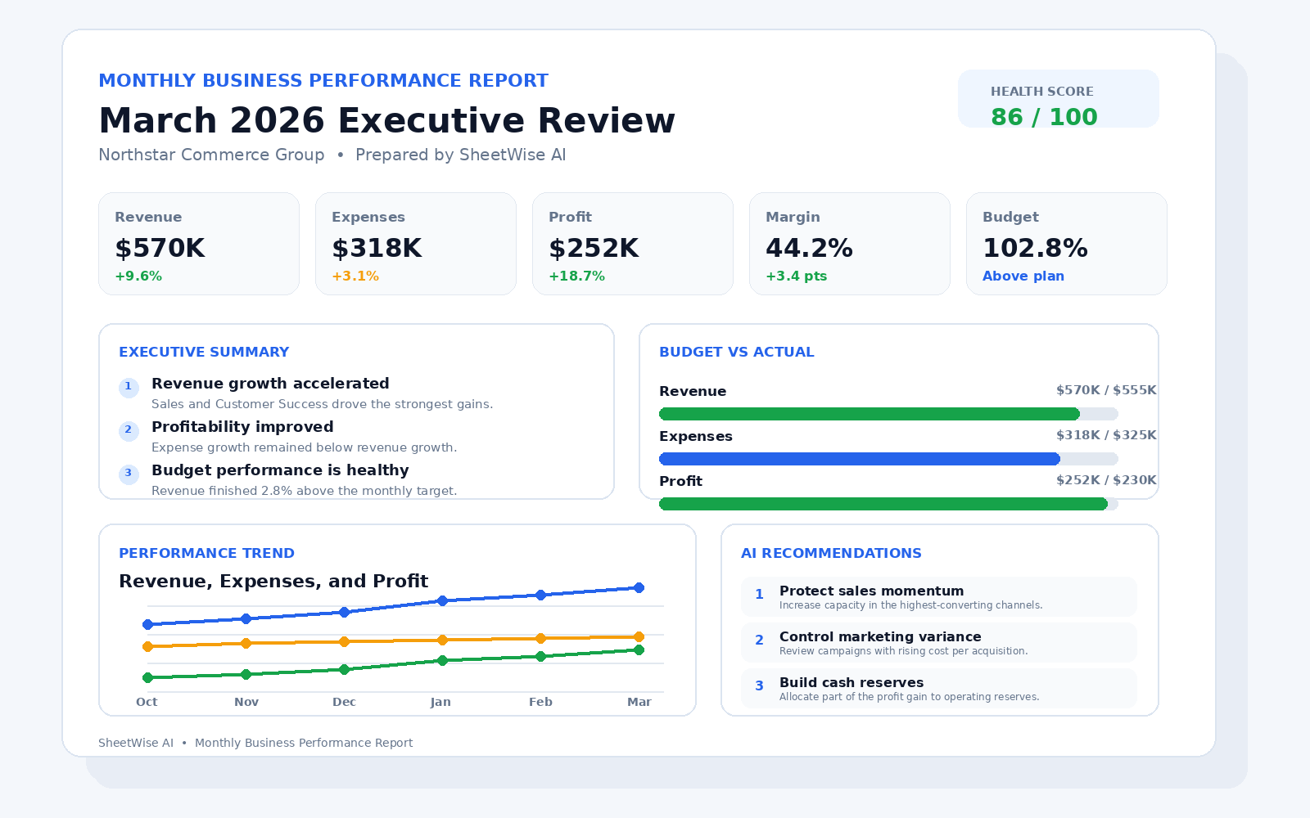The height and width of the screenshot is (818, 1310).
Task: Click numbered badge 1 in Executive Summary
Action: pos(129,388)
